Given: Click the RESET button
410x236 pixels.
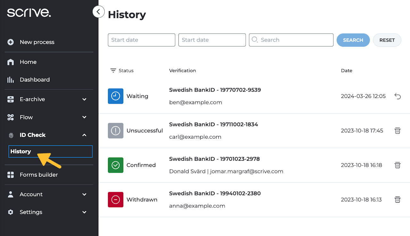Looking at the screenshot, I should (x=387, y=40).
